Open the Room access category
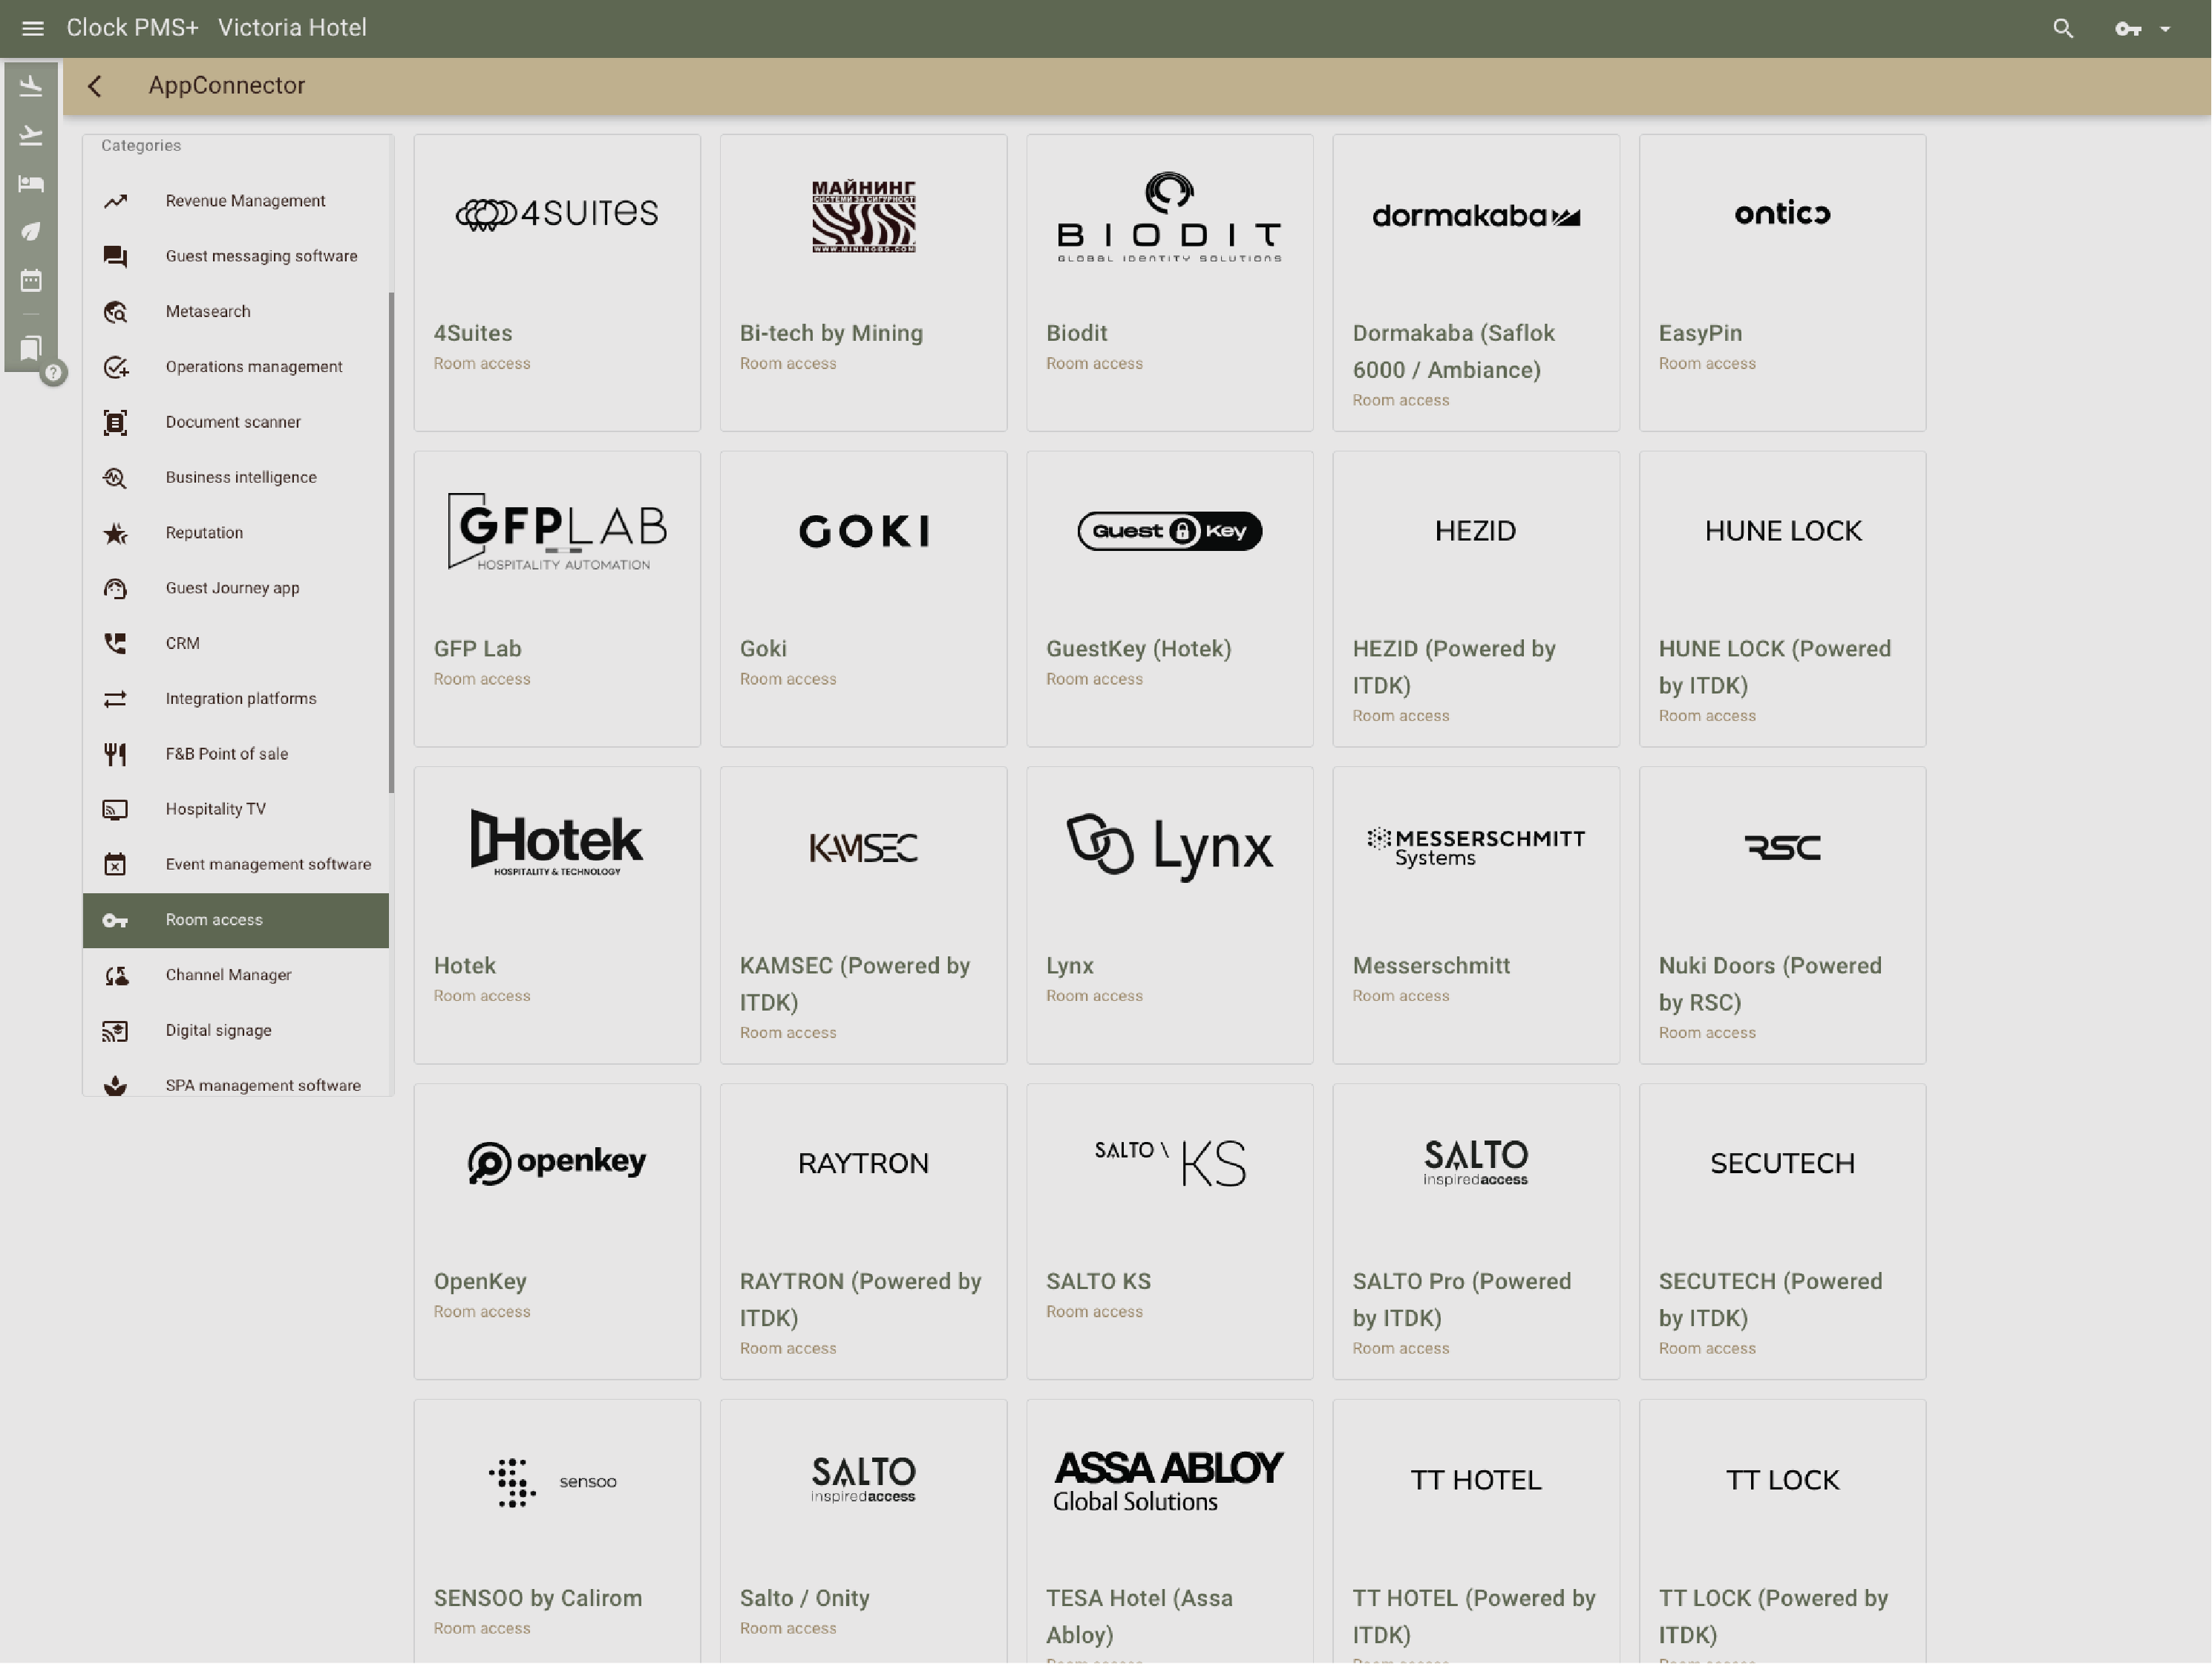 [x=214, y=919]
